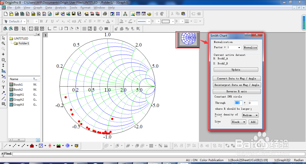
Task: Select the Zoom In magnifier tool
Action: click(x=3, y=43)
